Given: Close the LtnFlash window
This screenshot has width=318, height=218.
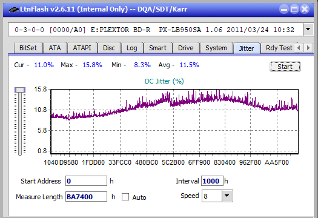Looking at the screenshot, I should coord(305,9).
